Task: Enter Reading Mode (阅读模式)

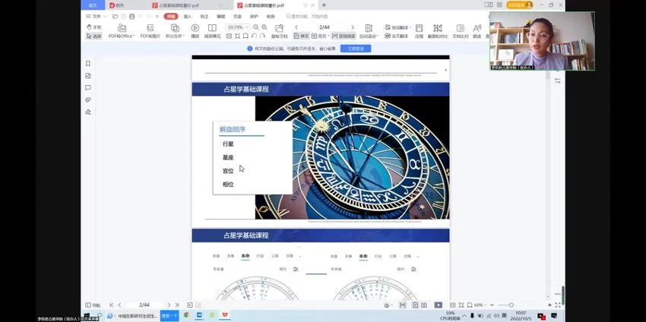Action: point(212,31)
